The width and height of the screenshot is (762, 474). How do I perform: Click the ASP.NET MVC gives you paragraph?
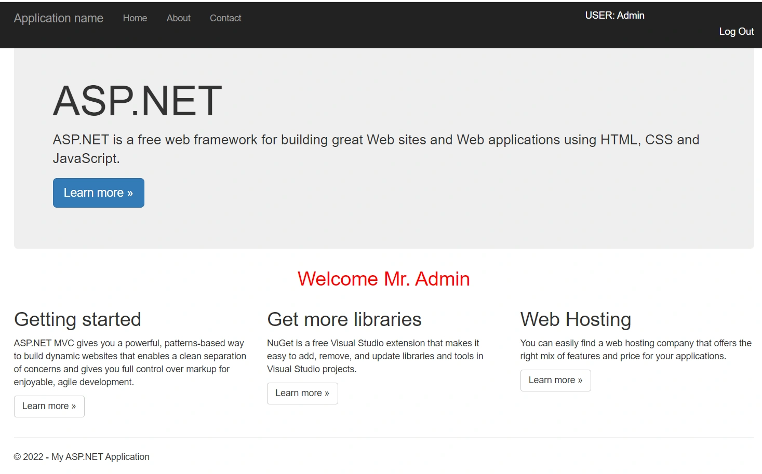[x=130, y=362]
